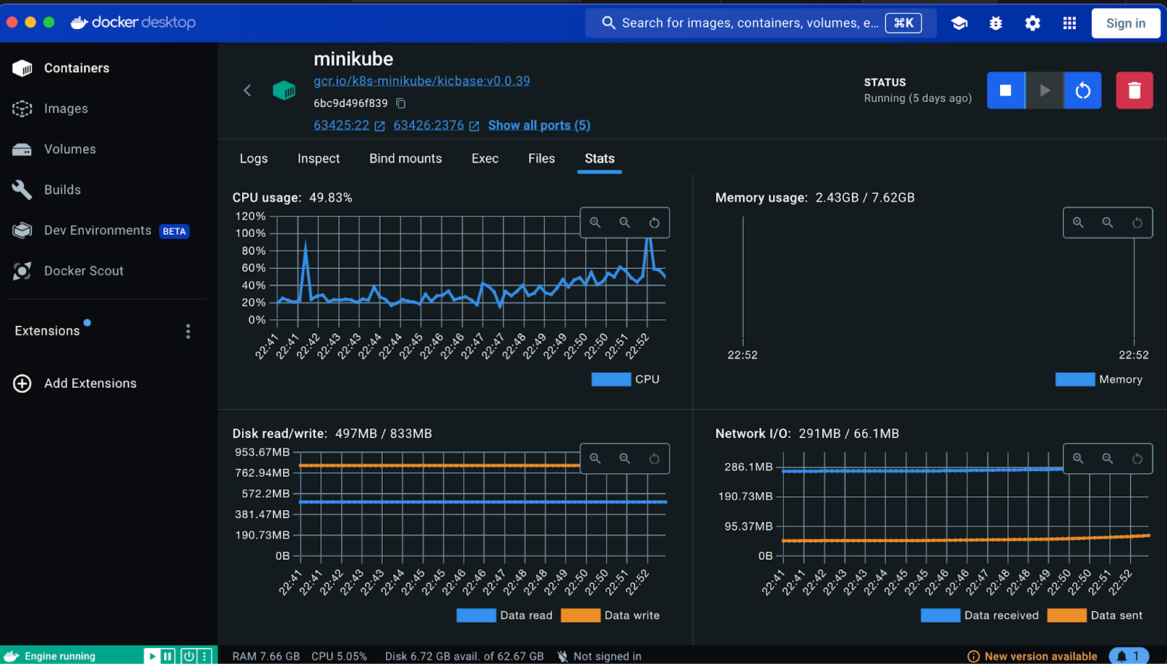Viewport: 1167px width, 664px height.
Task: Open the apps grid menu icon
Action: (1069, 23)
